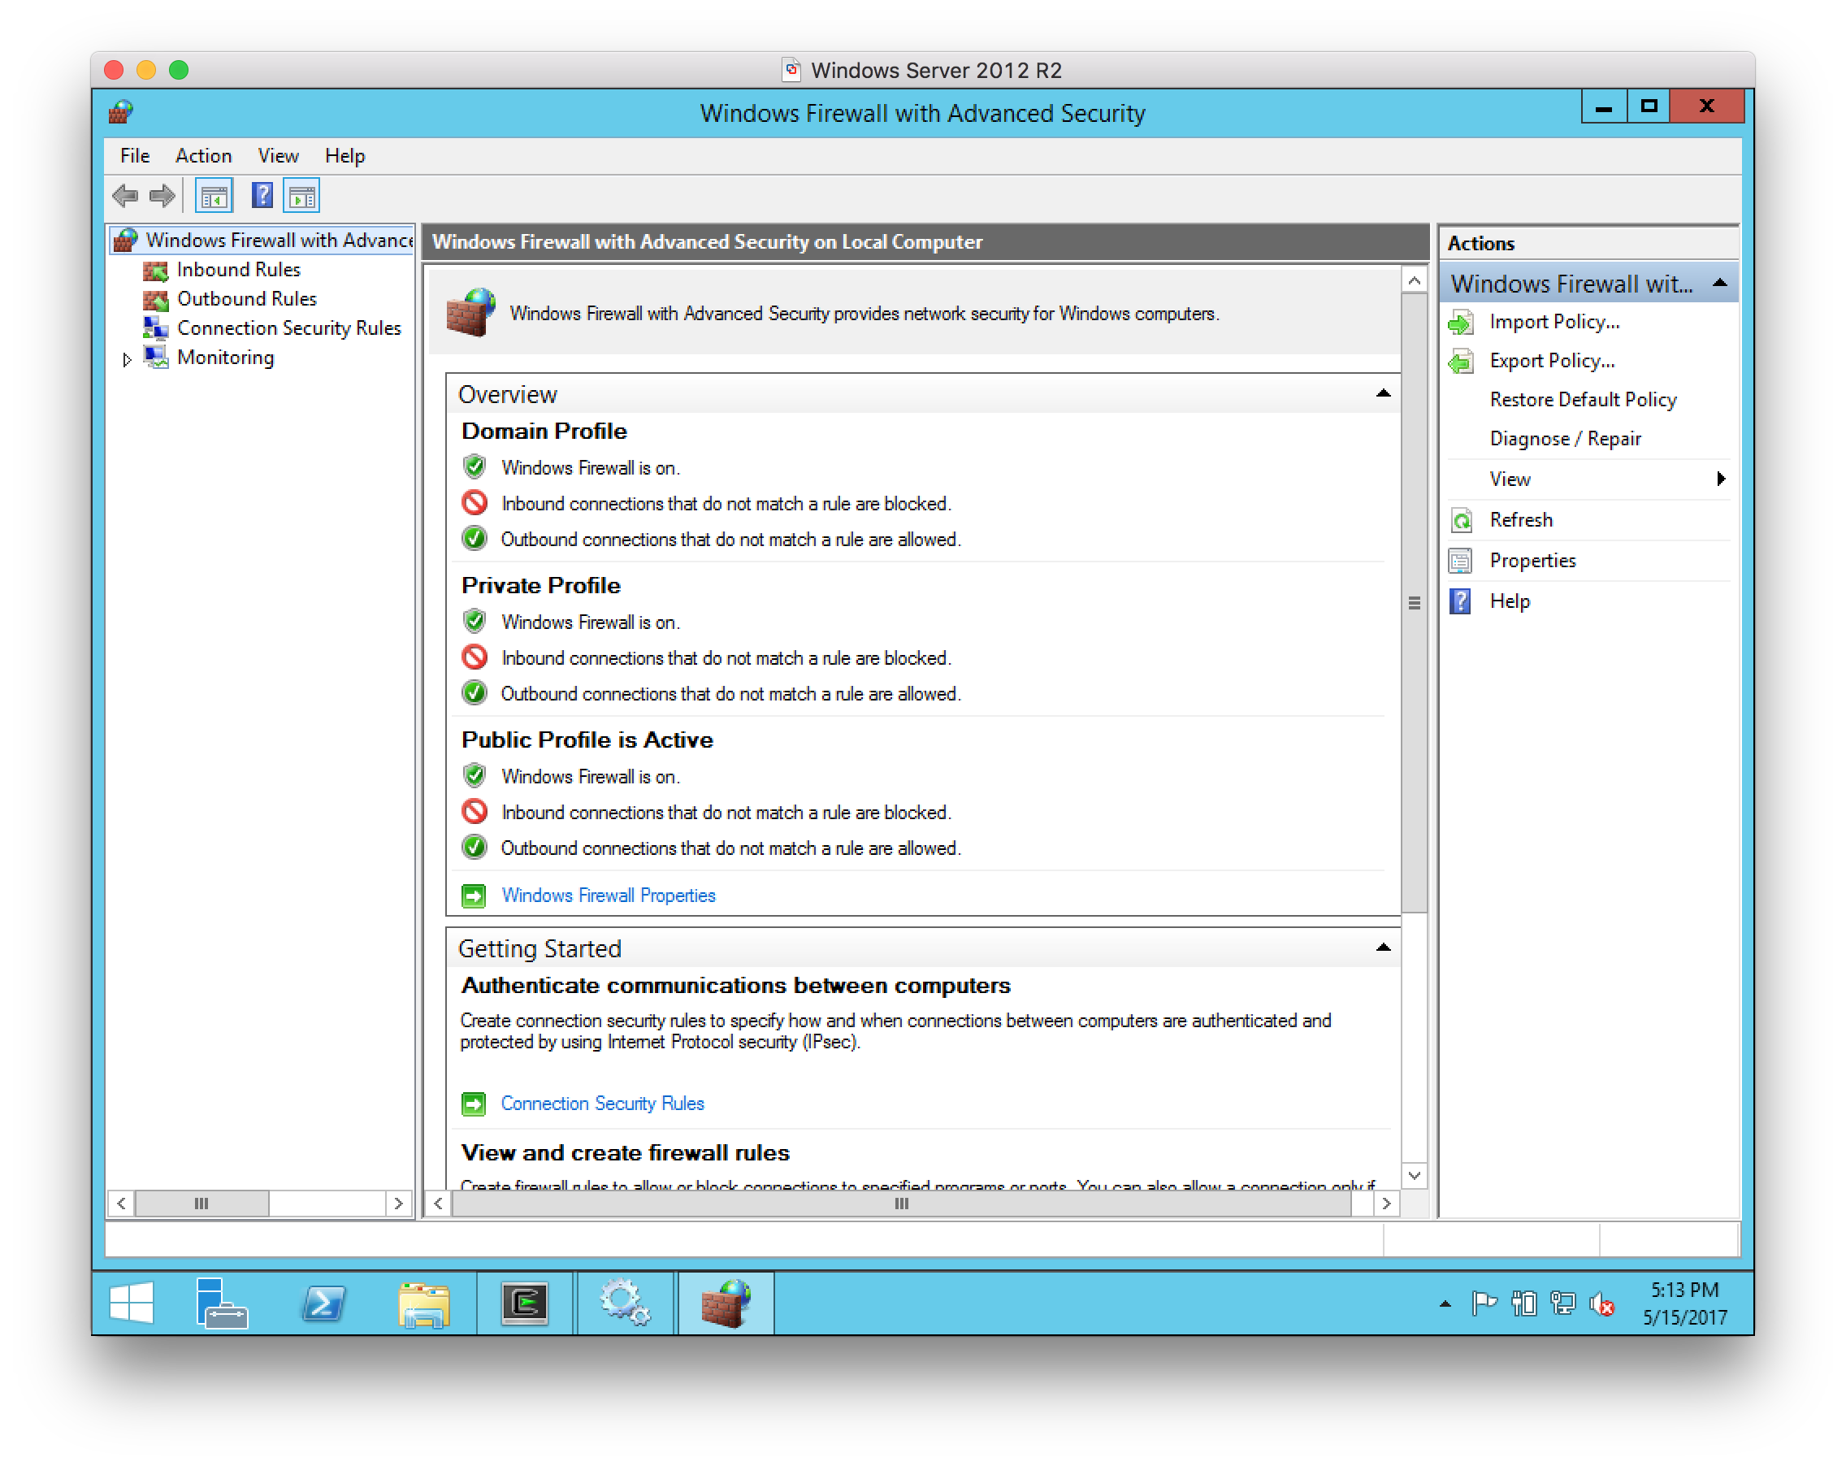Click the Import Policy green arrow icon
Screen dimensions: 1846x1466
tap(1461, 323)
